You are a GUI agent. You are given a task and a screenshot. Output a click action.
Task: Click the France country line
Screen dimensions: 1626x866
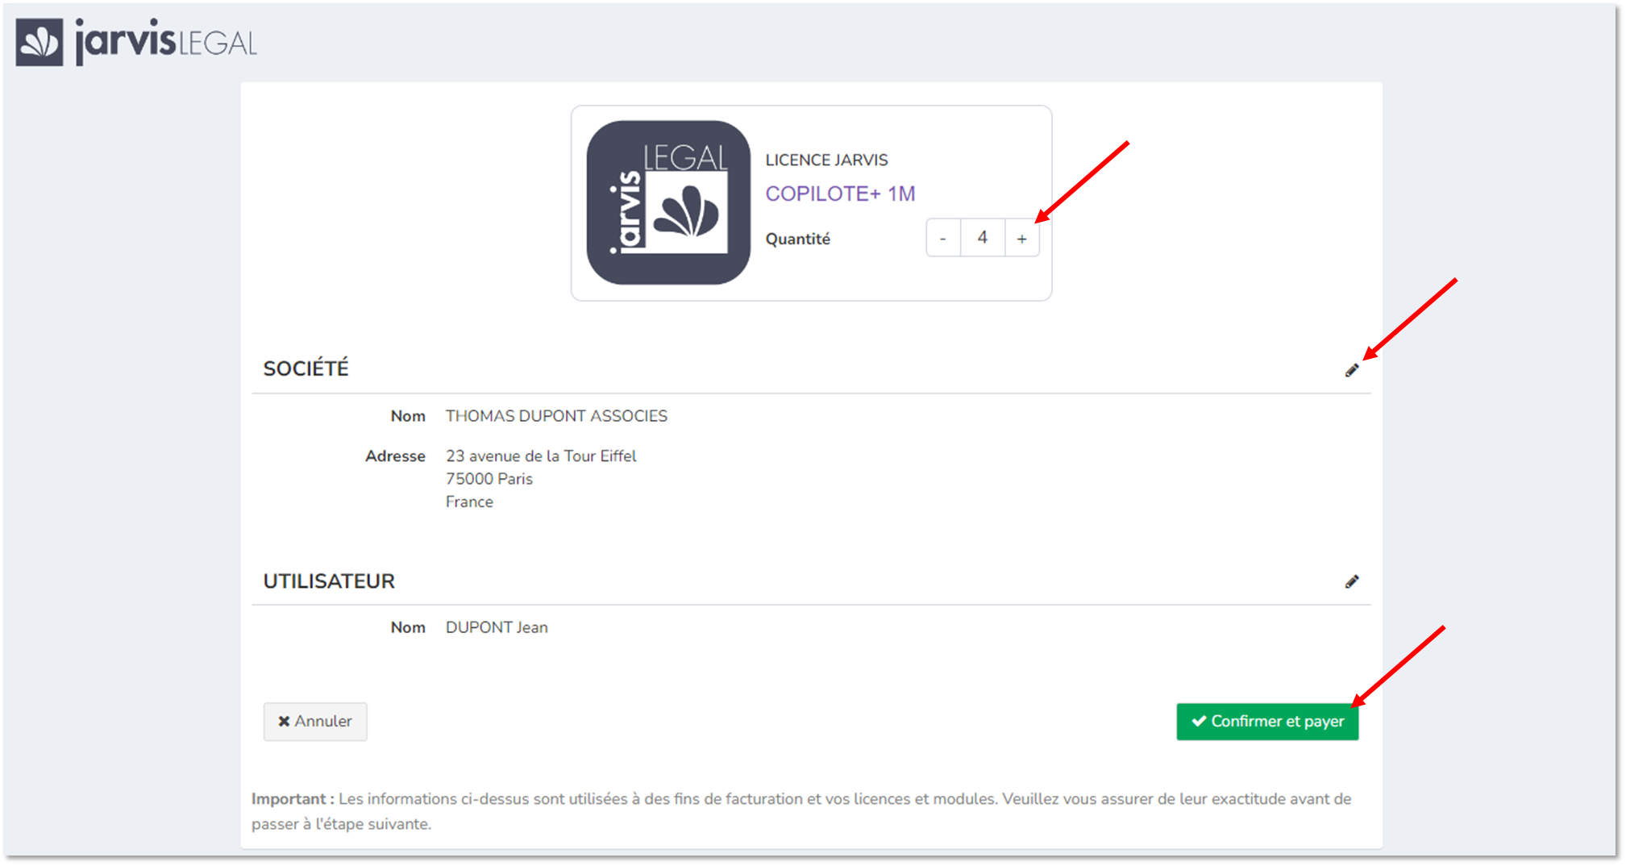point(469,502)
